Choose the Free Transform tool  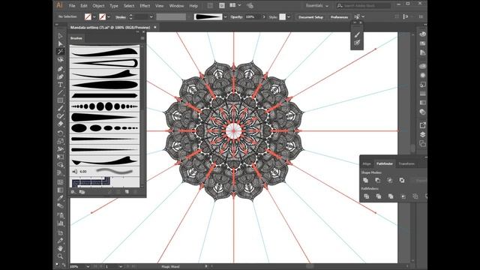point(60,157)
